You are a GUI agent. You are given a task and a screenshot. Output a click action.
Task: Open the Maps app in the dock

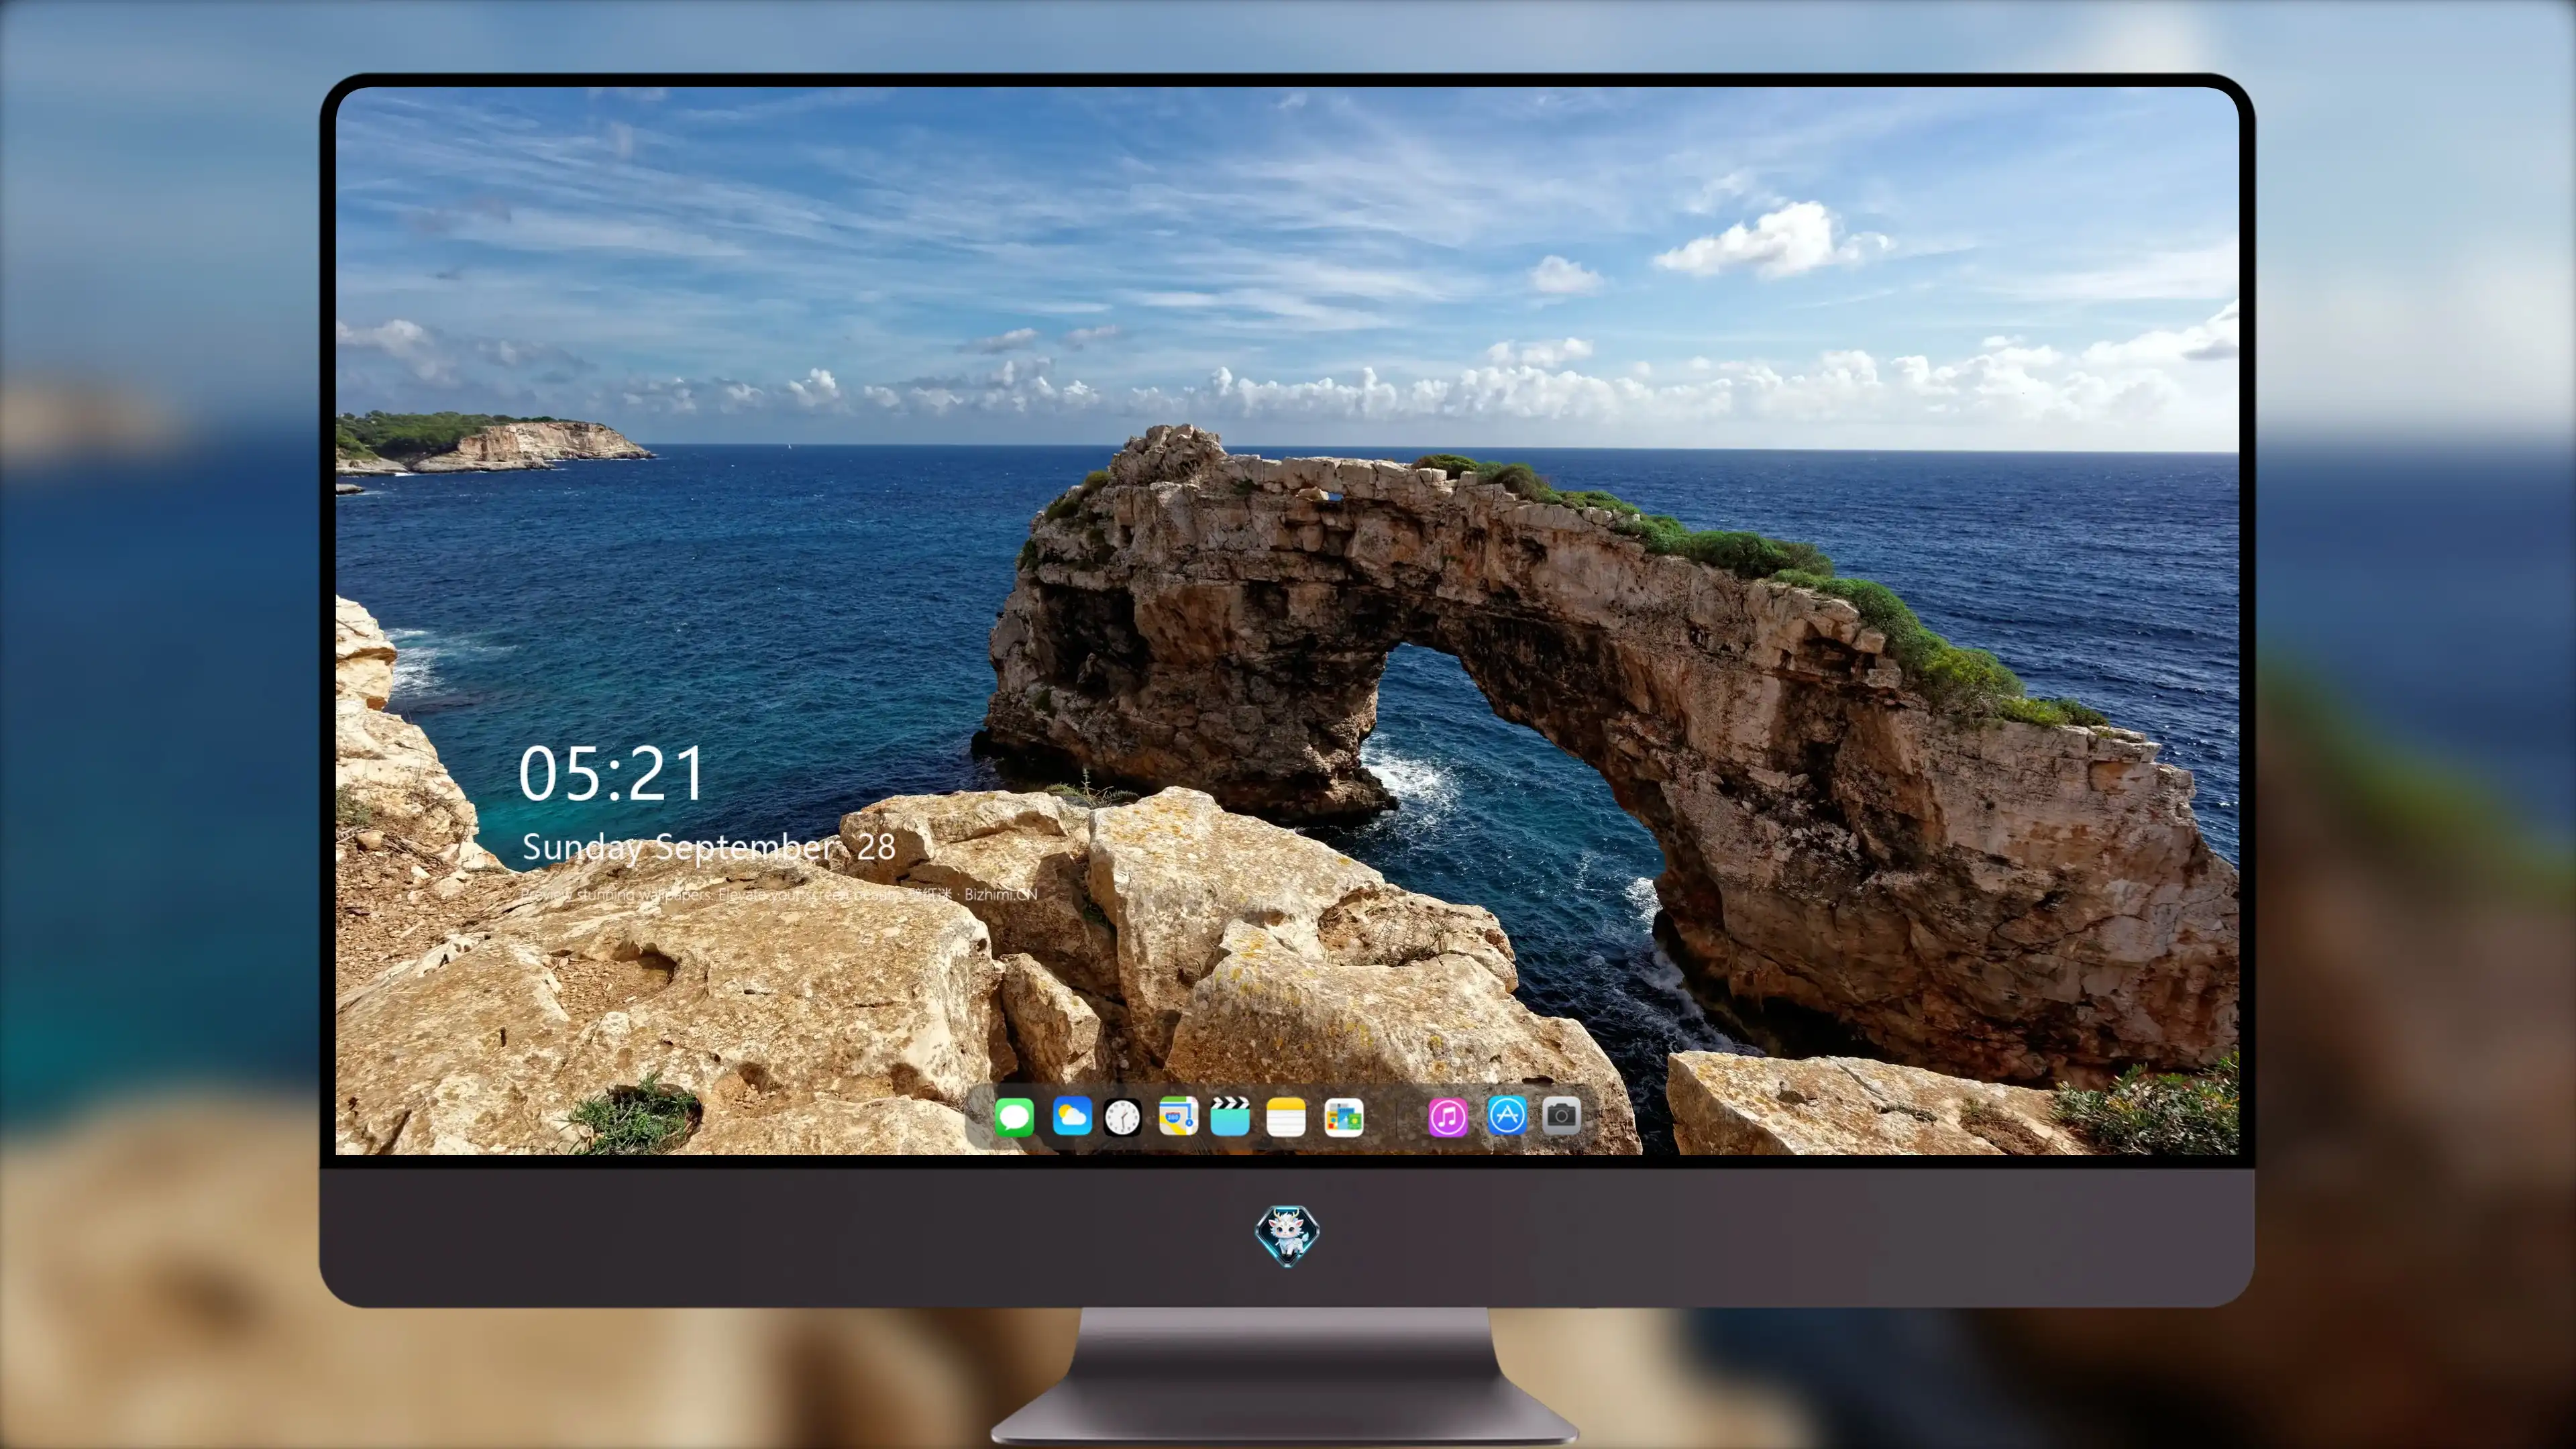[x=1178, y=1116]
